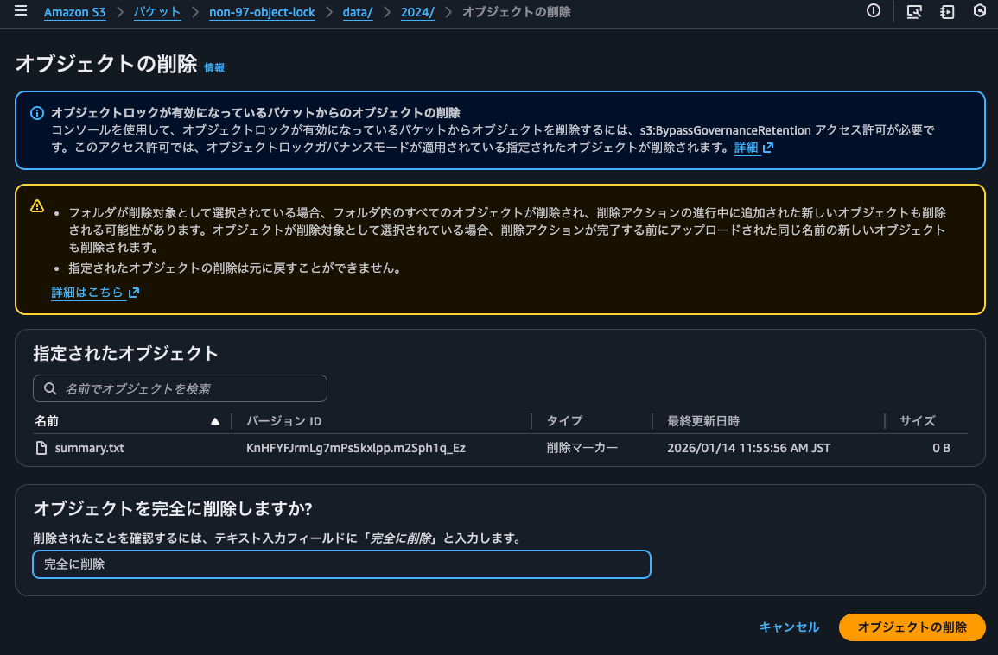Confirm deletion with the オブジェクトの削除 button
The height and width of the screenshot is (655, 998).
tap(912, 627)
